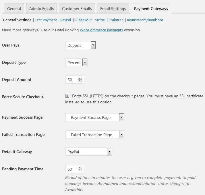The image size is (205, 195).
Task: Follow the WooCommerce Payments extension link
Action: pos(101,30)
